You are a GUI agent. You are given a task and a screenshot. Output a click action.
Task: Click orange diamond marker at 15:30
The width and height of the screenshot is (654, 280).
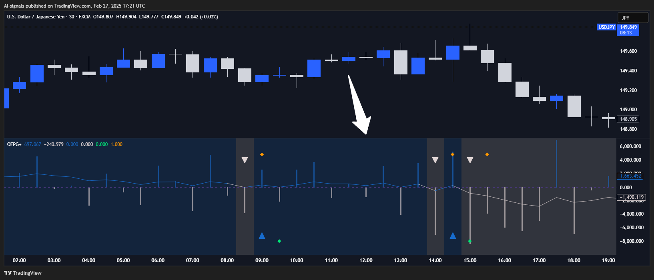click(487, 154)
